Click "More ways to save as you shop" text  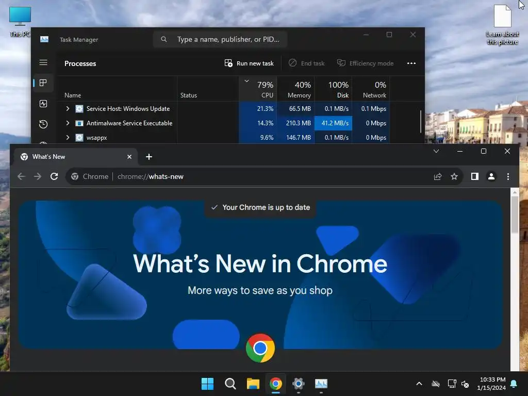(260, 290)
